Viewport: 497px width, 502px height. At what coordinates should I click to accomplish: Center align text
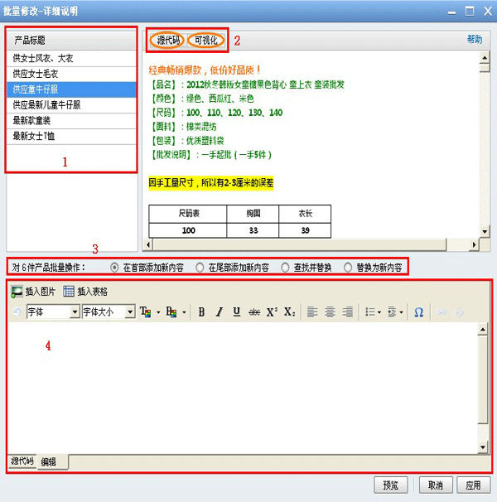pos(330,311)
